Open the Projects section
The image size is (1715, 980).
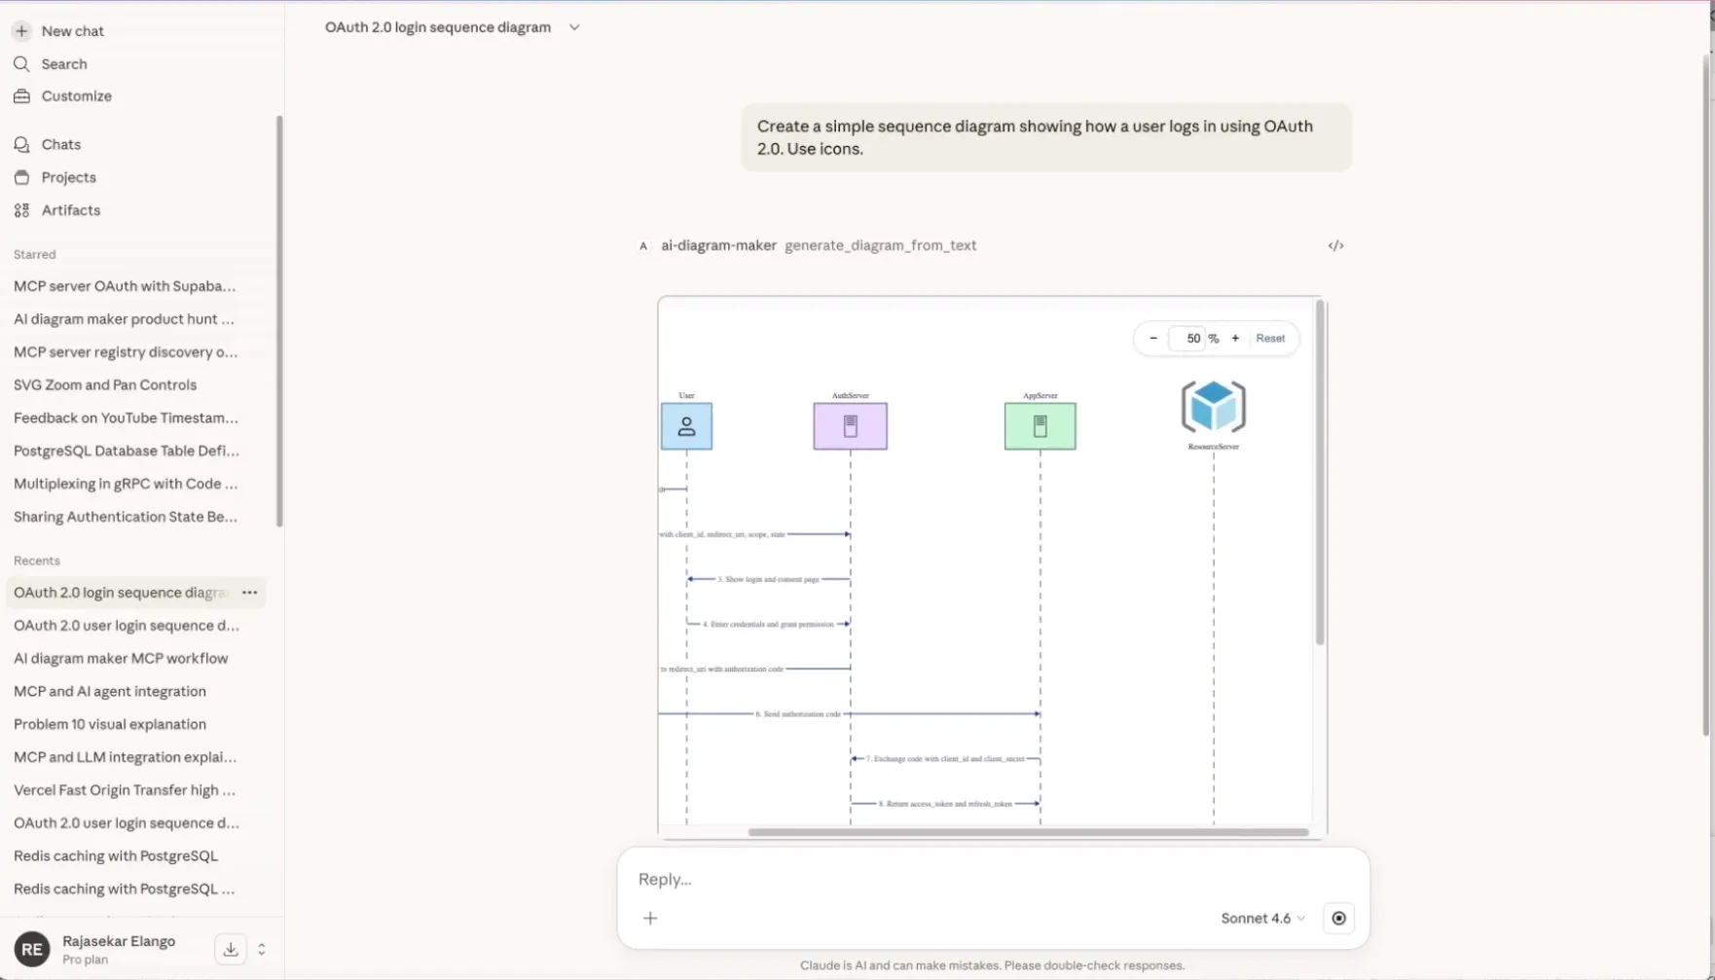68,177
